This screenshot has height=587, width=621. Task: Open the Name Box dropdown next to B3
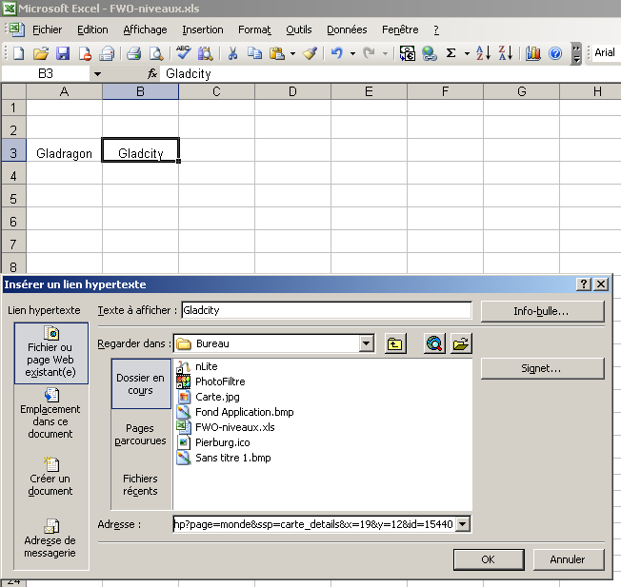pyautogui.click(x=97, y=74)
